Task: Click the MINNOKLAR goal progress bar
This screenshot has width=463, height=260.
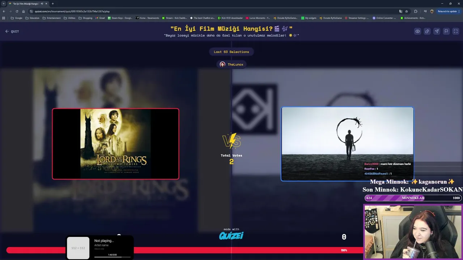Action: [413, 198]
